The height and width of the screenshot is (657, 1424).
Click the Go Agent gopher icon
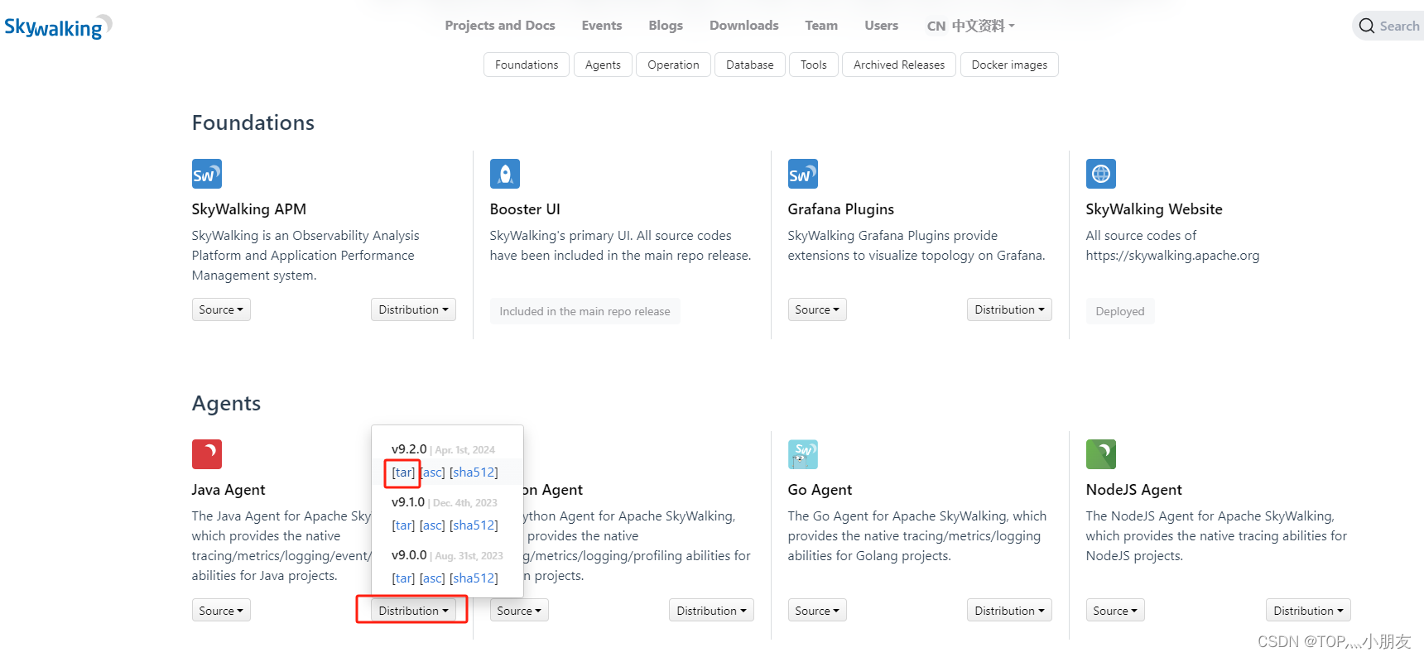coord(803,454)
